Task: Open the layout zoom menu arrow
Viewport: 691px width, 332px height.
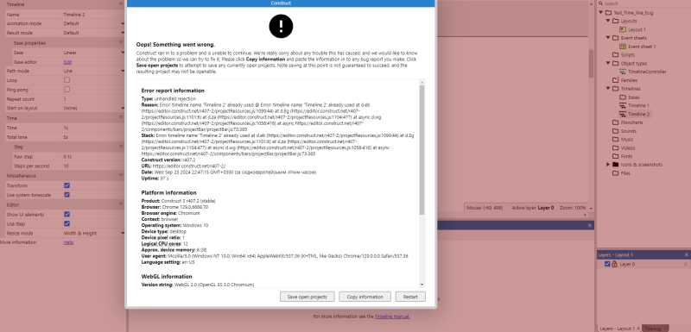Action: pos(591,208)
